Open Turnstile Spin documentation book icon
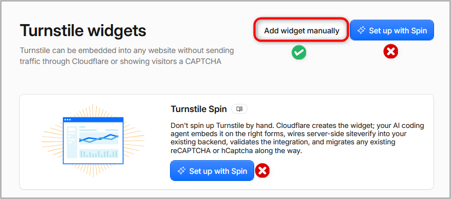Image resolution: width=451 pixels, height=199 pixels. [239, 109]
